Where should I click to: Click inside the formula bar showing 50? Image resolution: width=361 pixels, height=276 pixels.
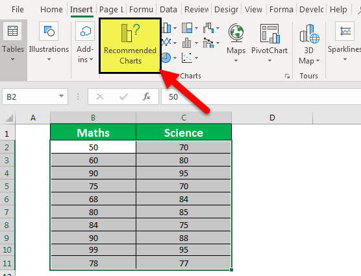tap(261, 97)
